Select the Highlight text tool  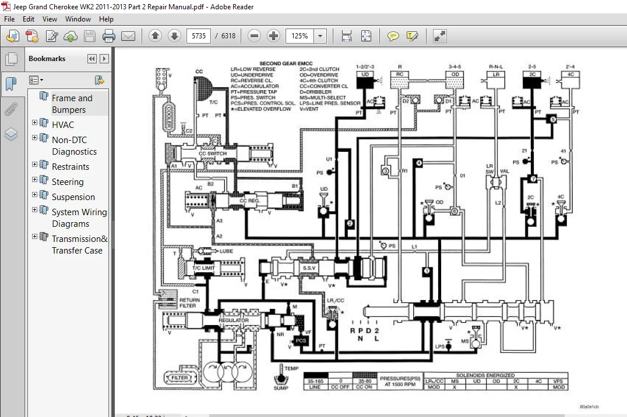[412, 36]
